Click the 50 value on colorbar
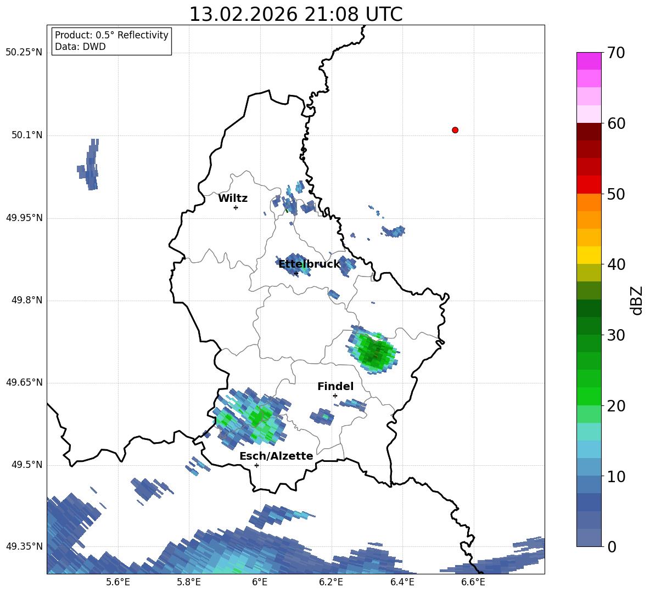 click(x=616, y=194)
